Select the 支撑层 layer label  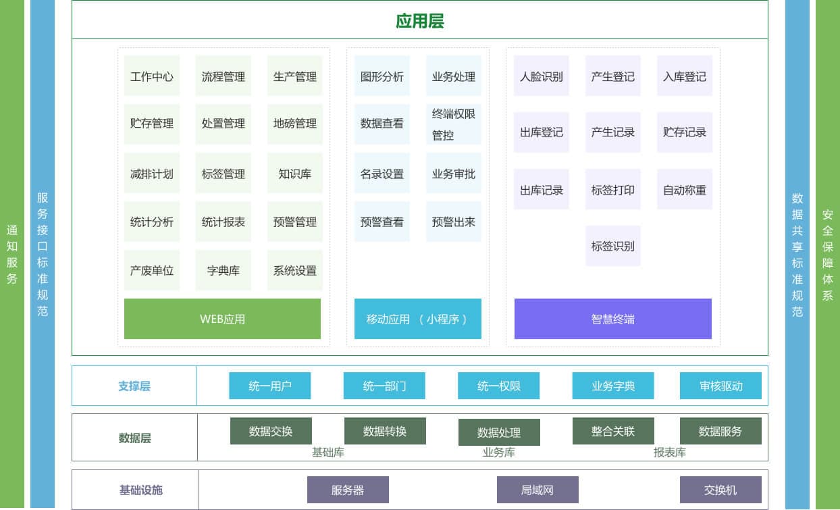[134, 386]
